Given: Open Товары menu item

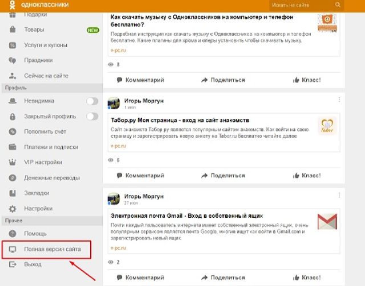Looking at the screenshot, I should (34, 30).
